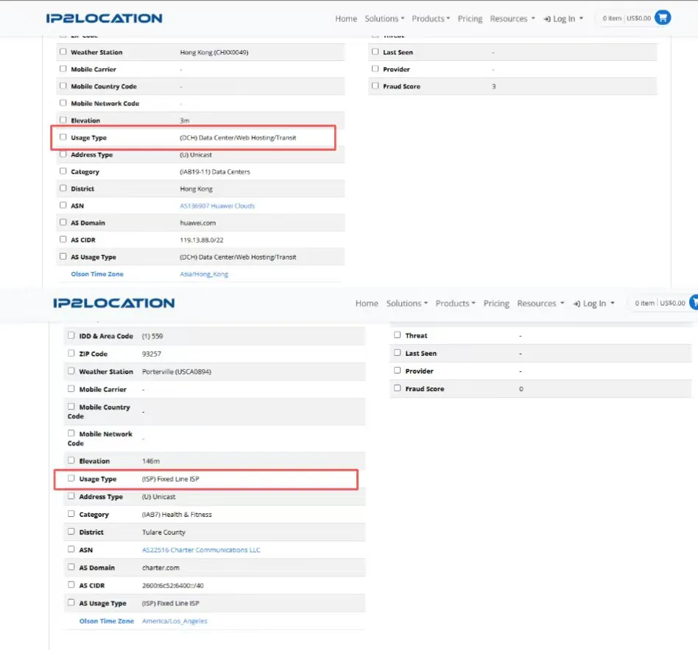Click the IP2Location logo in the lower header
The height and width of the screenshot is (650, 698).
tap(114, 303)
